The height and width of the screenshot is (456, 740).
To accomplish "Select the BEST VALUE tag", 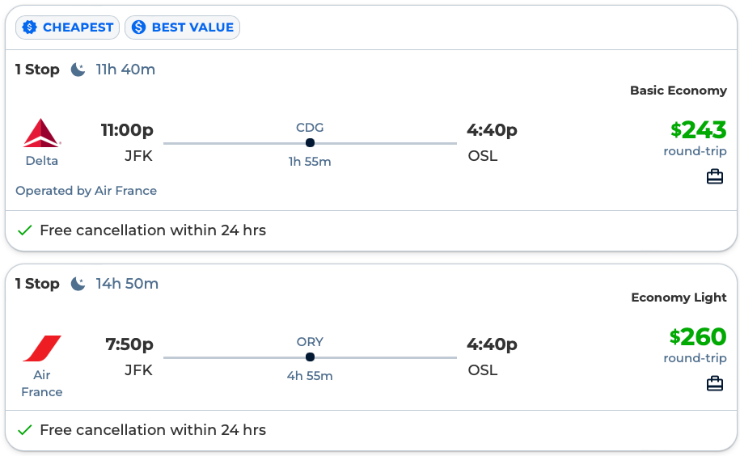I will (x=183, y=27).
